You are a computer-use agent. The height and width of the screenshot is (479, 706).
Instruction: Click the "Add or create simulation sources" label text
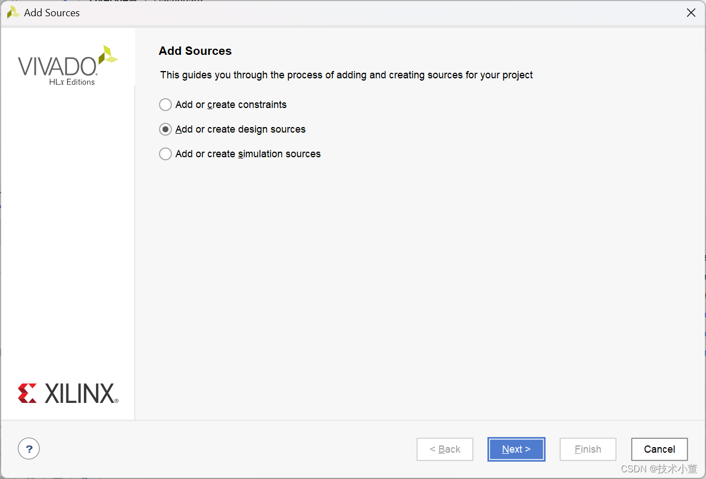pos(248,154)
